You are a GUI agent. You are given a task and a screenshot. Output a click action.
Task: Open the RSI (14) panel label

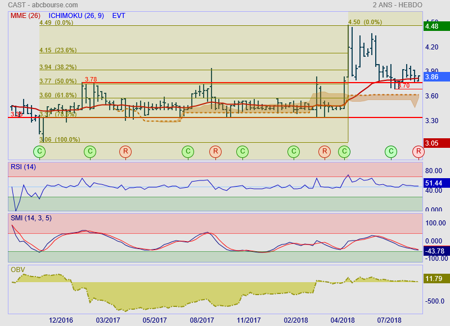(23, 167)
